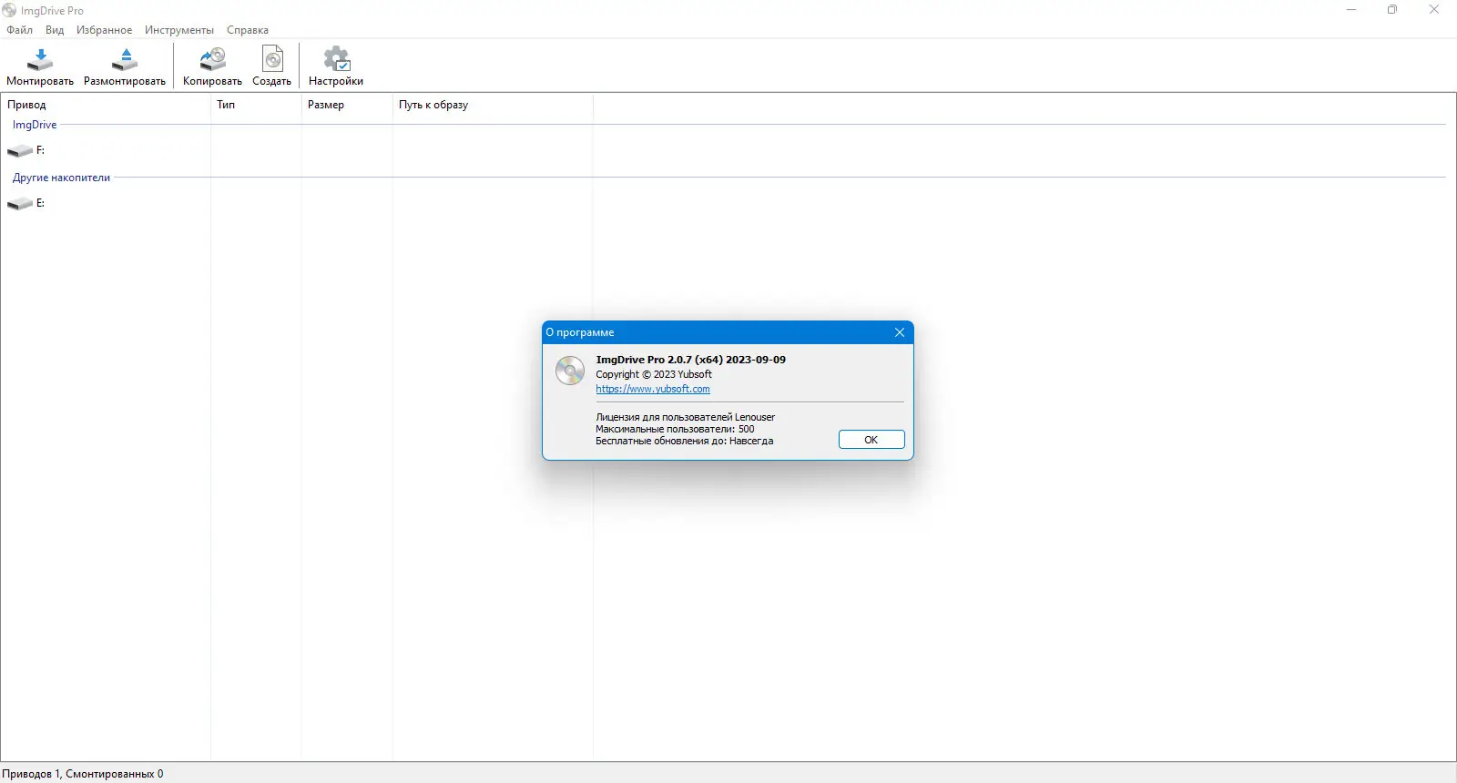Viewport: 1457px width, 783px height.
Task: Close the ImgDrive Pro main window
Action: (x=1434, y=10)
